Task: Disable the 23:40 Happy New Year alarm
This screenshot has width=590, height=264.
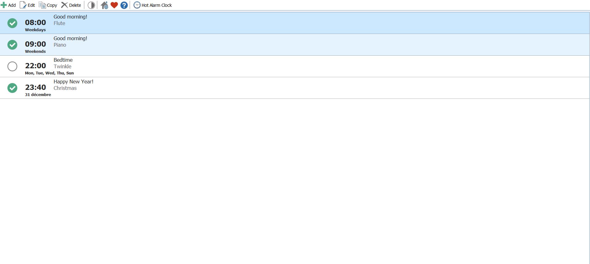Action: pyautogui.click(x=12, y=88)
